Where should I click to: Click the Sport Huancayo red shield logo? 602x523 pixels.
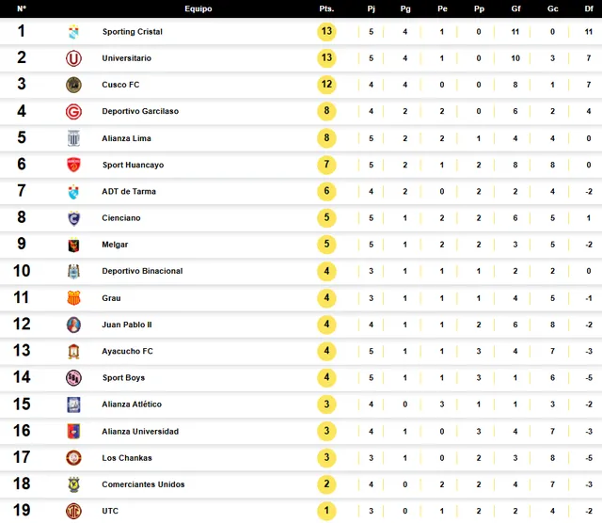(x=73, y=165)
